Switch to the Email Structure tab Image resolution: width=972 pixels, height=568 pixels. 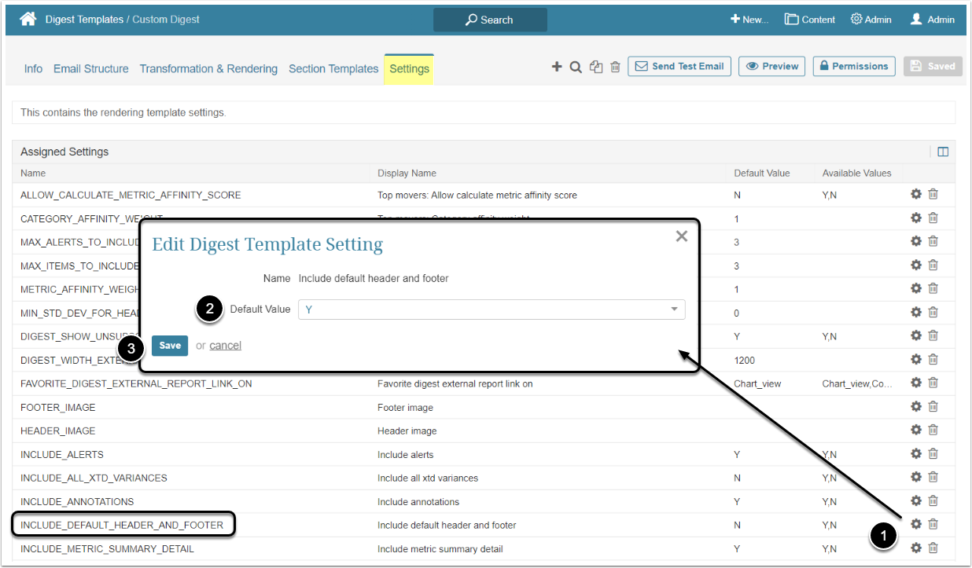pyautogui.click(x=91, y=69)
